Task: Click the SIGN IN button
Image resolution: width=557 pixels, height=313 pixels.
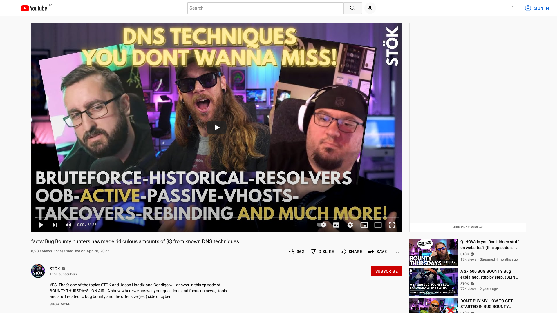Action: click(x=536, y=8)
